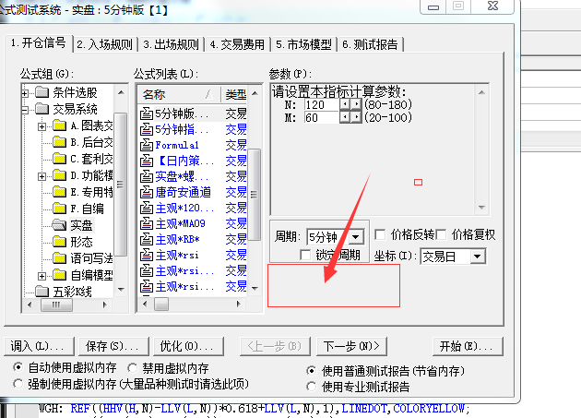Screen dimensions: 581x418
Task: Click the formula list vertical scrollbar thumb
Action: [254, 195]
